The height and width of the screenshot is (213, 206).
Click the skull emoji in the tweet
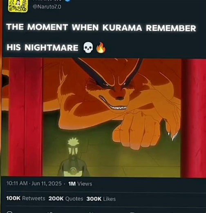tap(88, 48)
